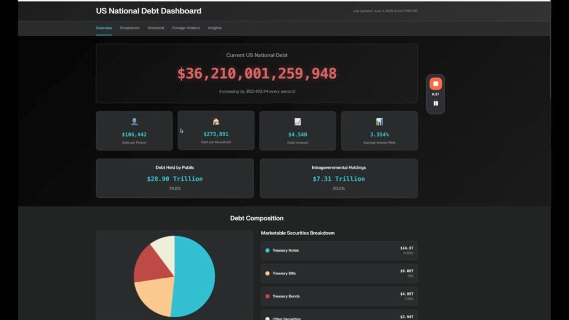Click the national debt total figure
The width and height of the screenshot is (569, 320).
pyautogui.click(x=257, y=74)
